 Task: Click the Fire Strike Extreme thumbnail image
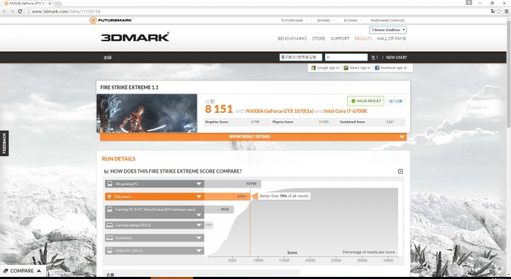[x=147, y=113]
